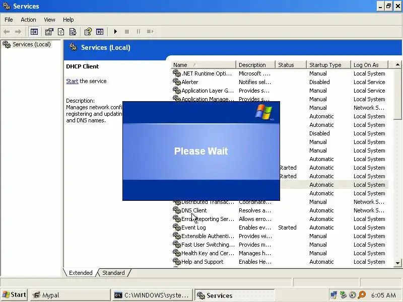Select Services (Local) in the console tree

[x=32, y=44]
